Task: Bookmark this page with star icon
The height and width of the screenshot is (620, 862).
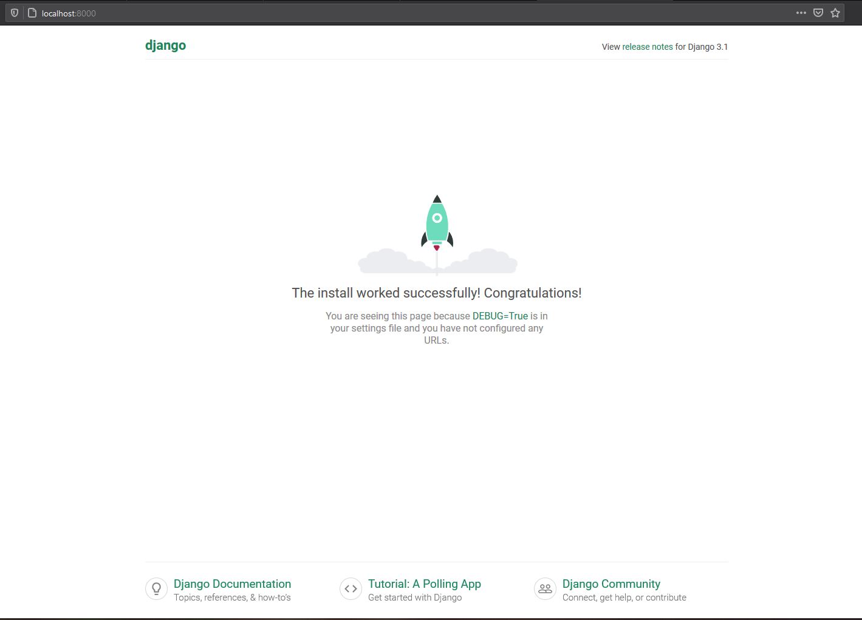Action: pyautogui.click(x=835, y=13)
